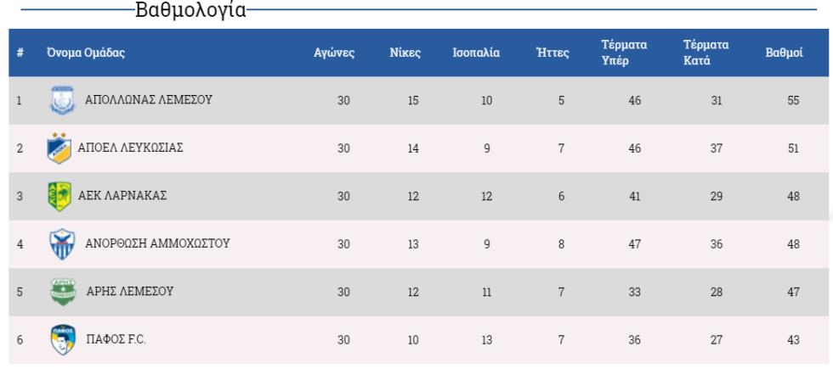
Task: Open ΑΝΟΡΘΩΣΗ ΑΜΜΟΧΩΣΤΟΥ team page
Action: coord(157,243)
